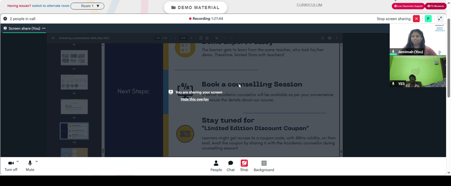Select page 100 thumbnail
This screenshot has height=186, width=451.
[74, 131]
